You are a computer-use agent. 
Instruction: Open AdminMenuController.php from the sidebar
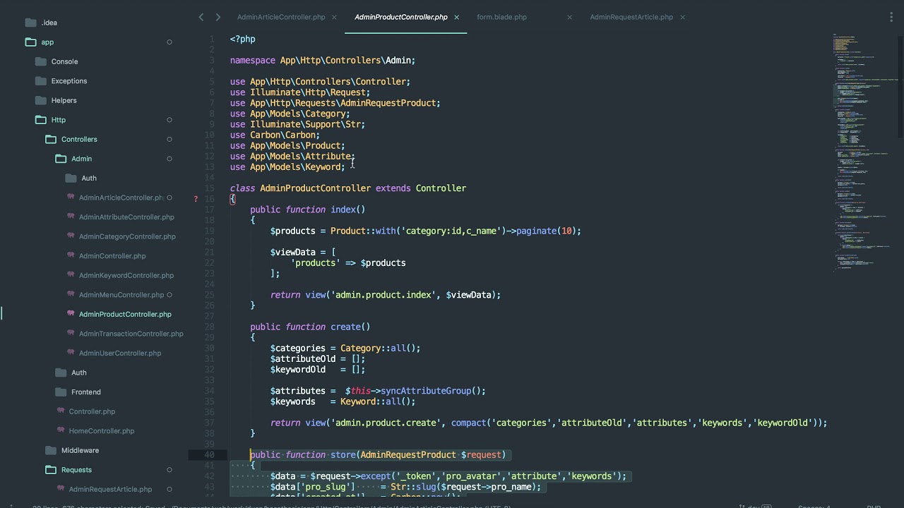tap(121, 295)
